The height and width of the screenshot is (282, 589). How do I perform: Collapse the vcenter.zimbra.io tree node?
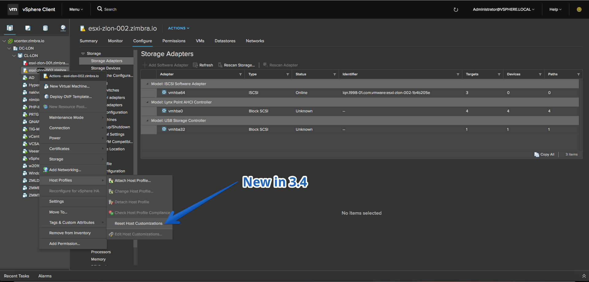click(x=4, y=41)
